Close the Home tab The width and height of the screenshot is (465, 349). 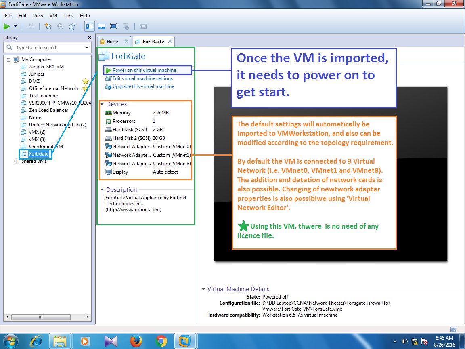(x=126, y=41)
